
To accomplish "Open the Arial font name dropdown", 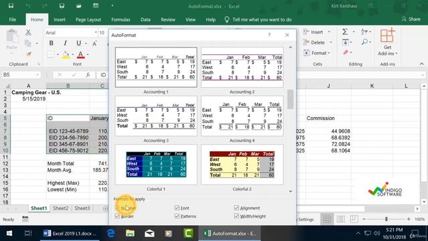I will [x=96, y=33].
